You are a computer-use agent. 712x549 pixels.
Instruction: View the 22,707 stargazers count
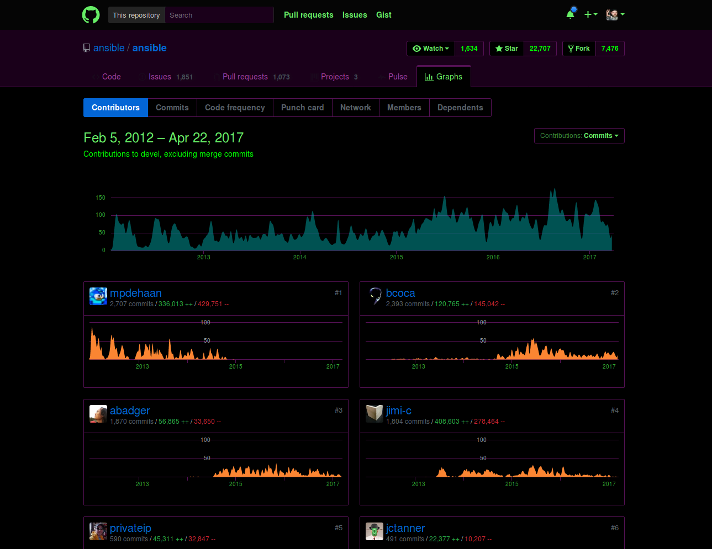tap(540, 49)
